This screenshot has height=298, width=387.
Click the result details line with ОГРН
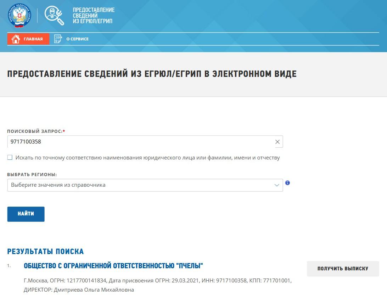157,281
